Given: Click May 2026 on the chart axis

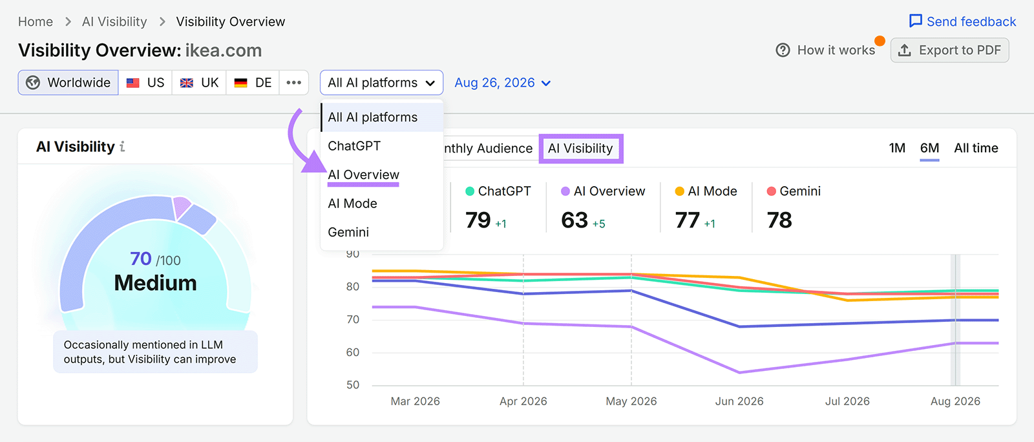Looking at the screenshot, I should [631, 401].
